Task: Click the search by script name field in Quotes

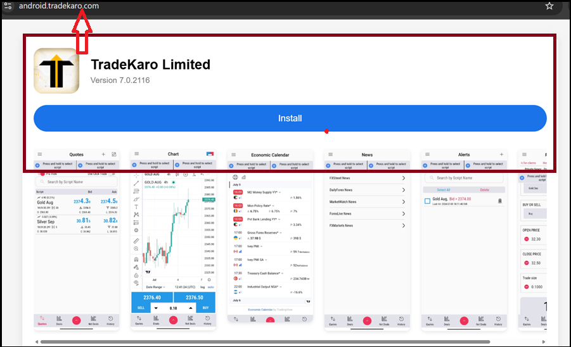Action: coord(76,182)
